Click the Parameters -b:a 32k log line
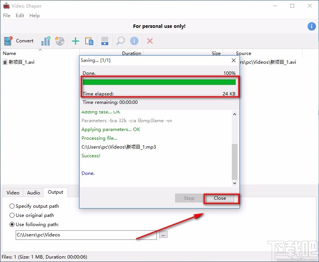319x262 pixels. (x=127, y=121)
